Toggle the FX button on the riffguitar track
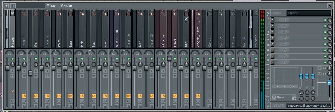Screen dimensions: 335x112 point(163,96)
